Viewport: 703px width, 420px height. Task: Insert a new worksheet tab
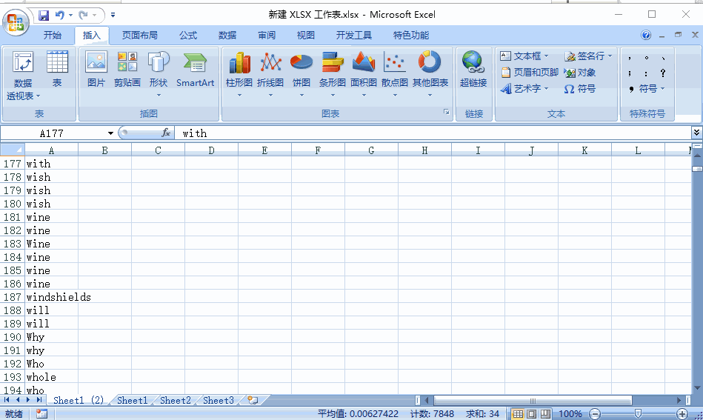(x=253, y=400)
